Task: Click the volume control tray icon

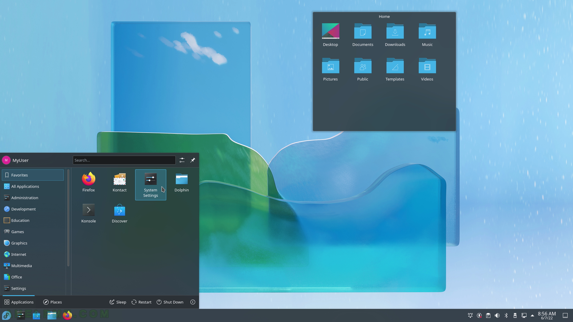Action: coord(497,315)
